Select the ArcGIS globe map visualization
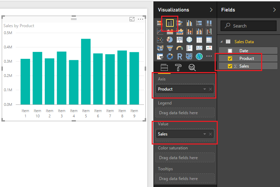280x187 pixels. click(x=199, y=56)
